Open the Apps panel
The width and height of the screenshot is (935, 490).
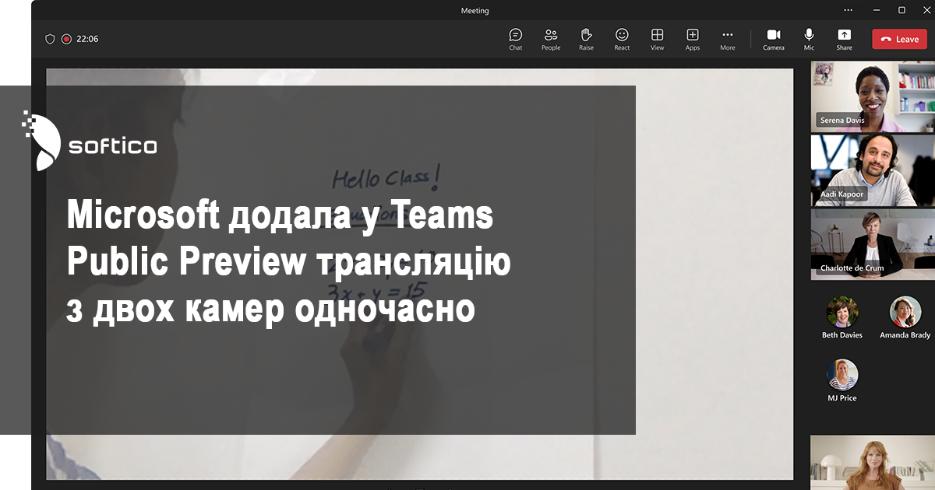pyautogui.click(x=693, y=39)
